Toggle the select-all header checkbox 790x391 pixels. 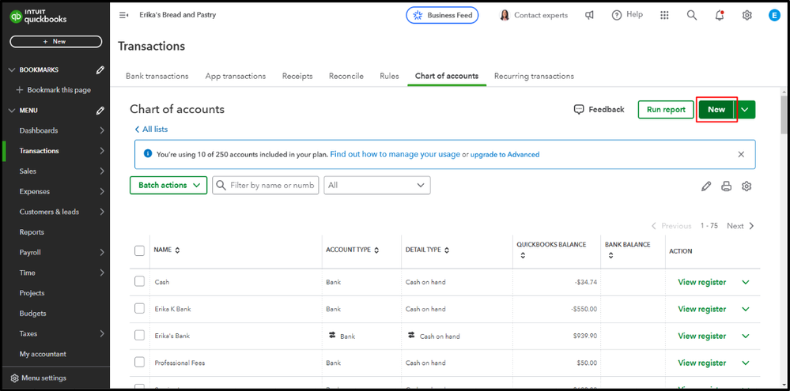click(x=140, y=250)
